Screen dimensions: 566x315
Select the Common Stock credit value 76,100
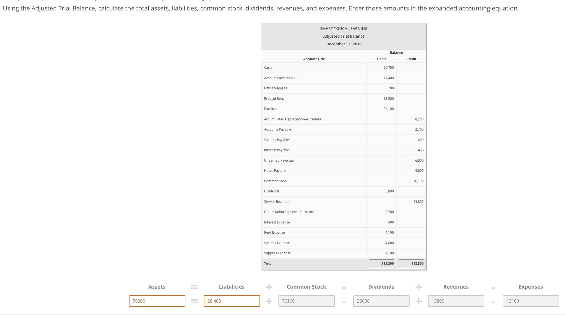418,181
